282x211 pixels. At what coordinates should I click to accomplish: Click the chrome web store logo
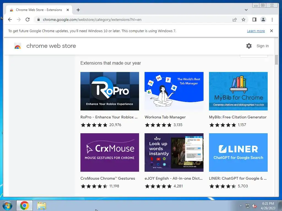(18, 46)
